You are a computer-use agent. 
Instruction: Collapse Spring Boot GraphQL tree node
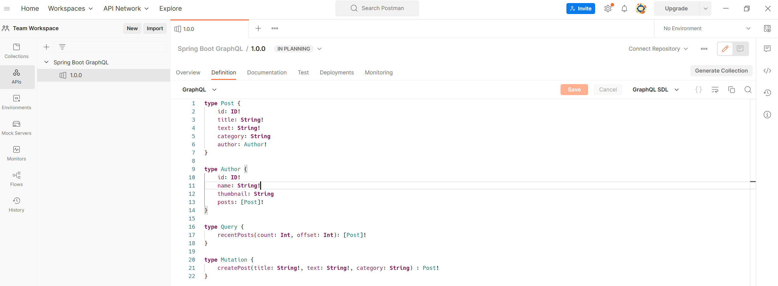point(46,62)
